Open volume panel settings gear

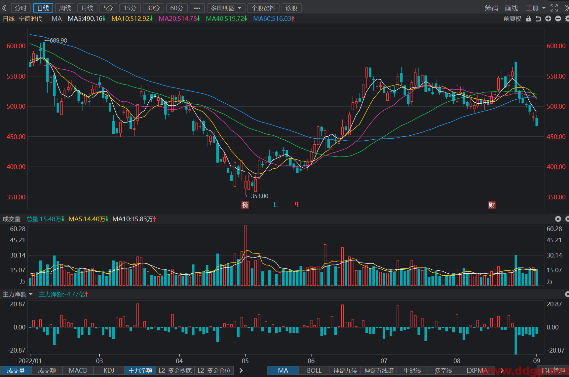(x=567, y=219)
